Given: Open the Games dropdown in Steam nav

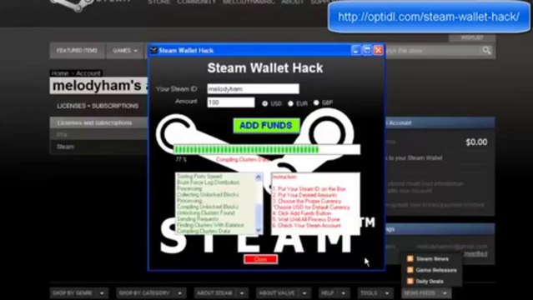Looking at the screenshot, I should (125, 51).
